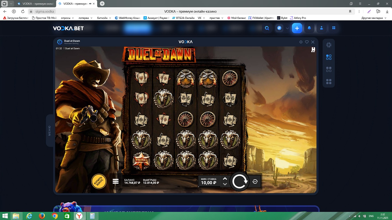Open the autoplay settings icon
392x220 pixels.
[255, 182]
